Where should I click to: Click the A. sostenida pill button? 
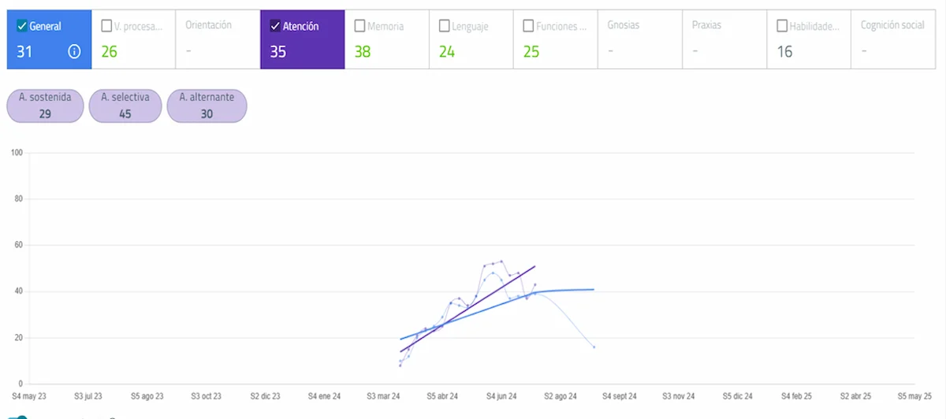tap(45, 106)
